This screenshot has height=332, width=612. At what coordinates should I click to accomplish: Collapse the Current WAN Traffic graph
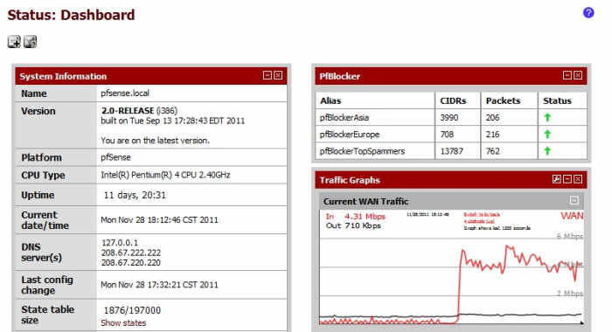click(x=574, y=200)
